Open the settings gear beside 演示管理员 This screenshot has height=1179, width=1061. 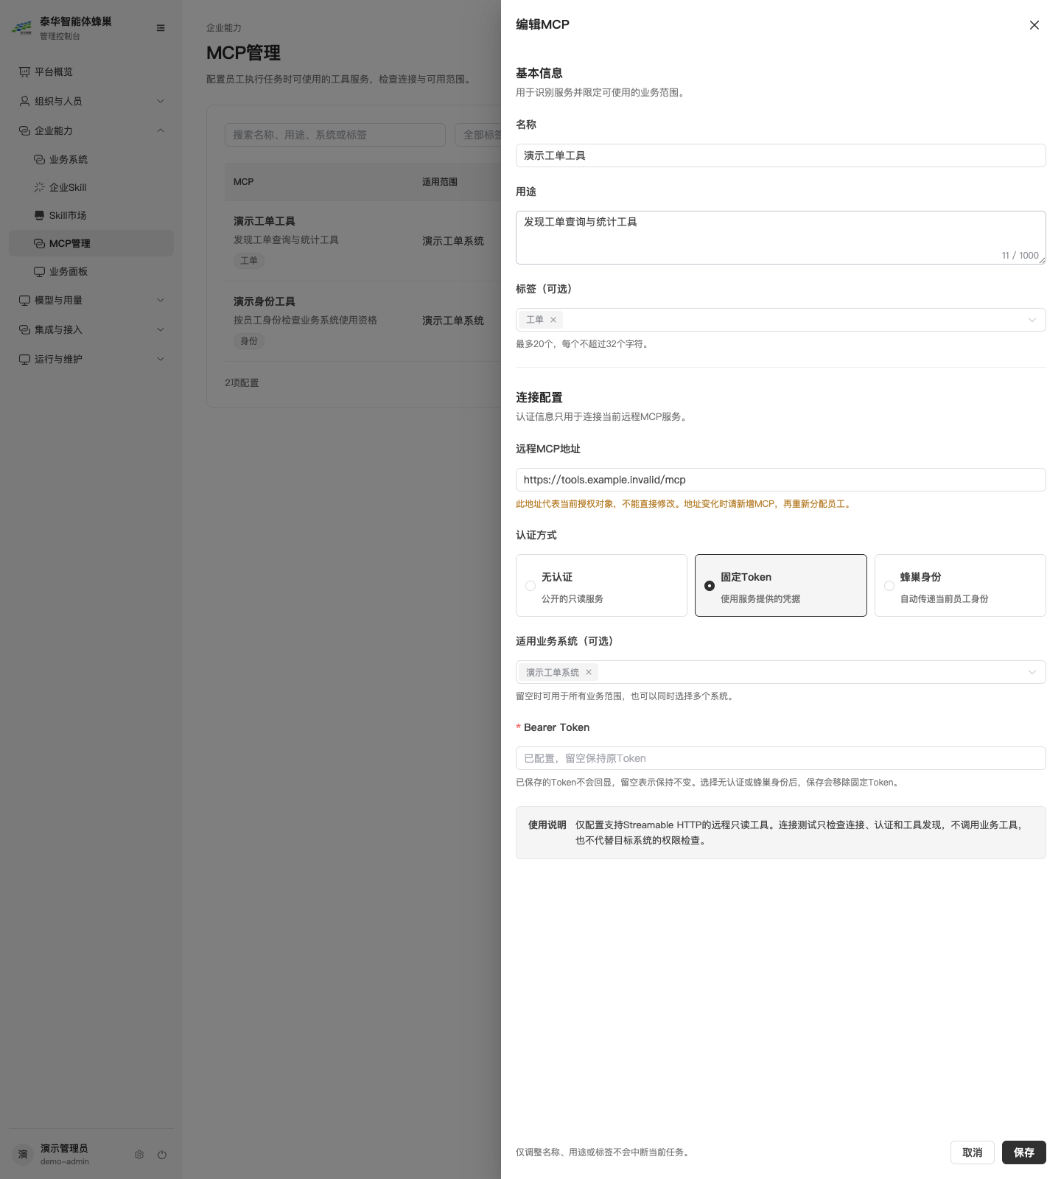point(139,1155)
